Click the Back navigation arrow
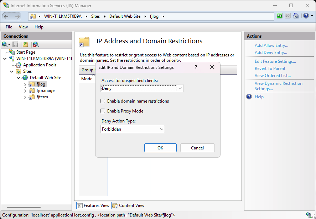 (x=6, y=16)
